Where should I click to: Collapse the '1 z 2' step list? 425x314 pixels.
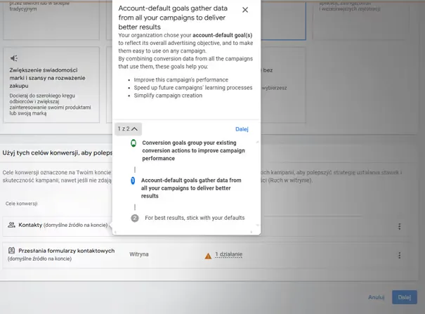click(128, 129)
